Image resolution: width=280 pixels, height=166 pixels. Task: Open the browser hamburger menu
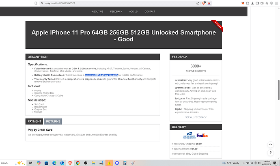(x=276, y=3)
